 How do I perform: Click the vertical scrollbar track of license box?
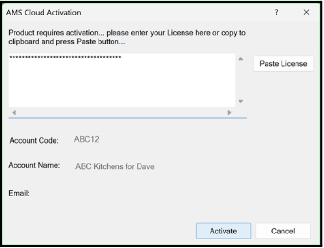[x=240, y=80]
